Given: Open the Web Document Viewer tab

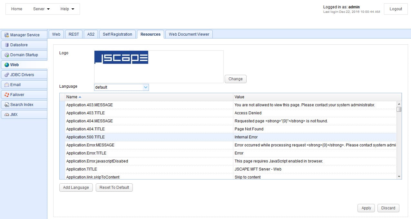Looking at the screenshot, I should pos(189,34).
